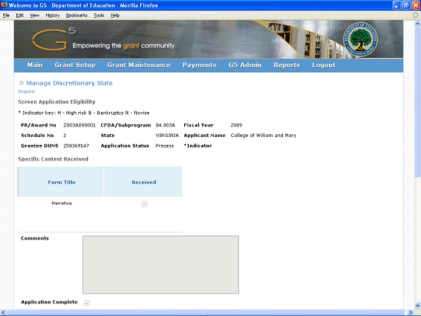This screenshot has width=421, height=316.
Task: Select the state value VIRGINIA
Action: click(x=167, y=136)
